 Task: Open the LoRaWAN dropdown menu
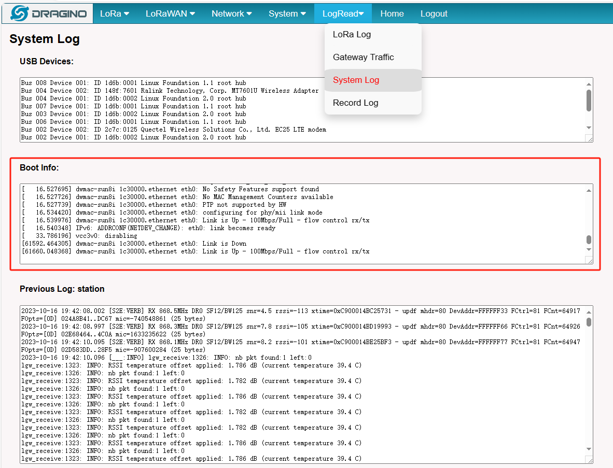coord(171,13)
